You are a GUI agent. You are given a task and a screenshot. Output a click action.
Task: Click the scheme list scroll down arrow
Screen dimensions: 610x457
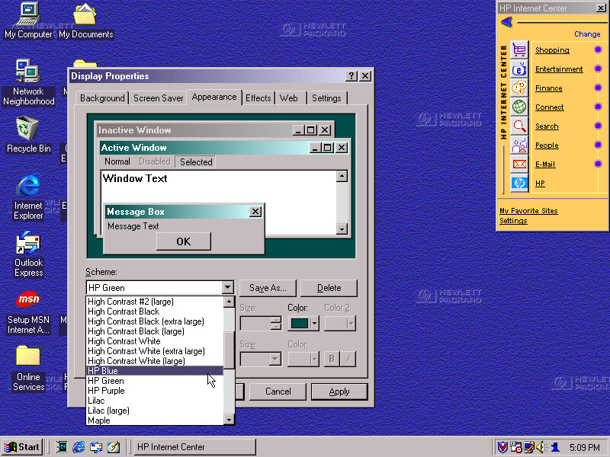tap(229, 420)
